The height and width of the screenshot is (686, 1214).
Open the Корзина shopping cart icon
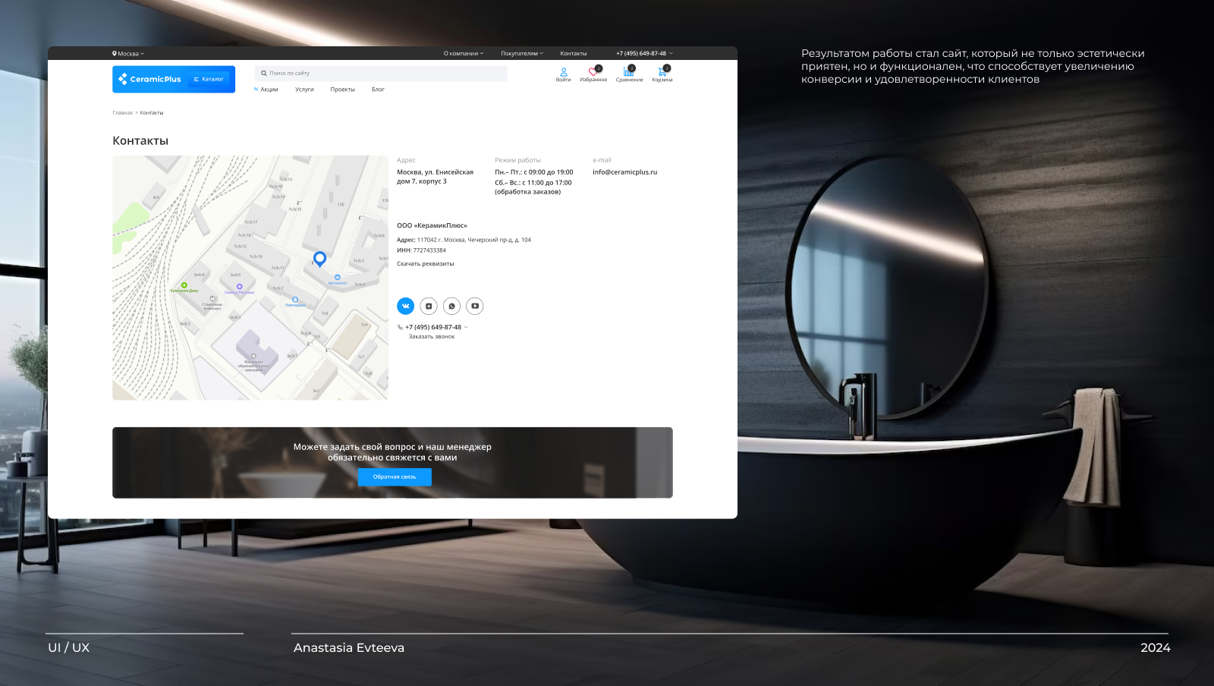click(x=662, y=73)
